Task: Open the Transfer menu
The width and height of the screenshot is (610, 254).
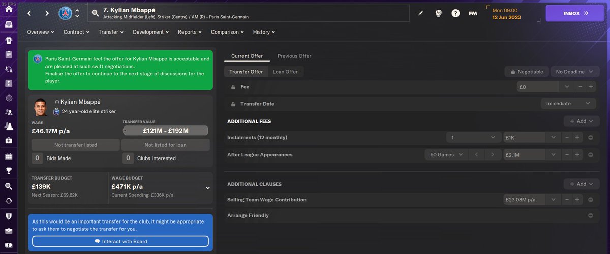Action: [111, 32]
